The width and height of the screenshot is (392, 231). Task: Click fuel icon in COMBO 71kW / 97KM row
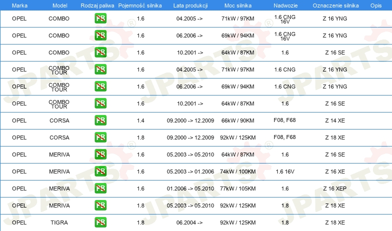[x=100, y=18]
